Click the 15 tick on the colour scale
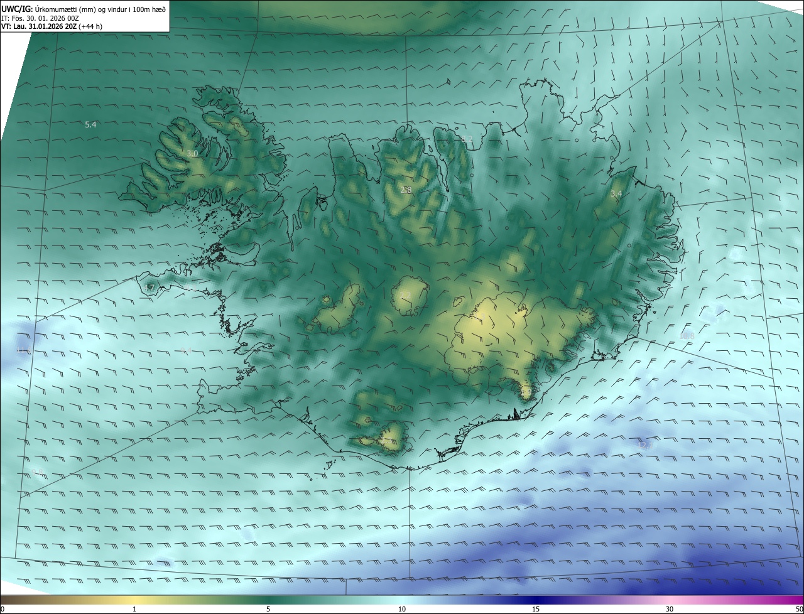 pos(536,609)
